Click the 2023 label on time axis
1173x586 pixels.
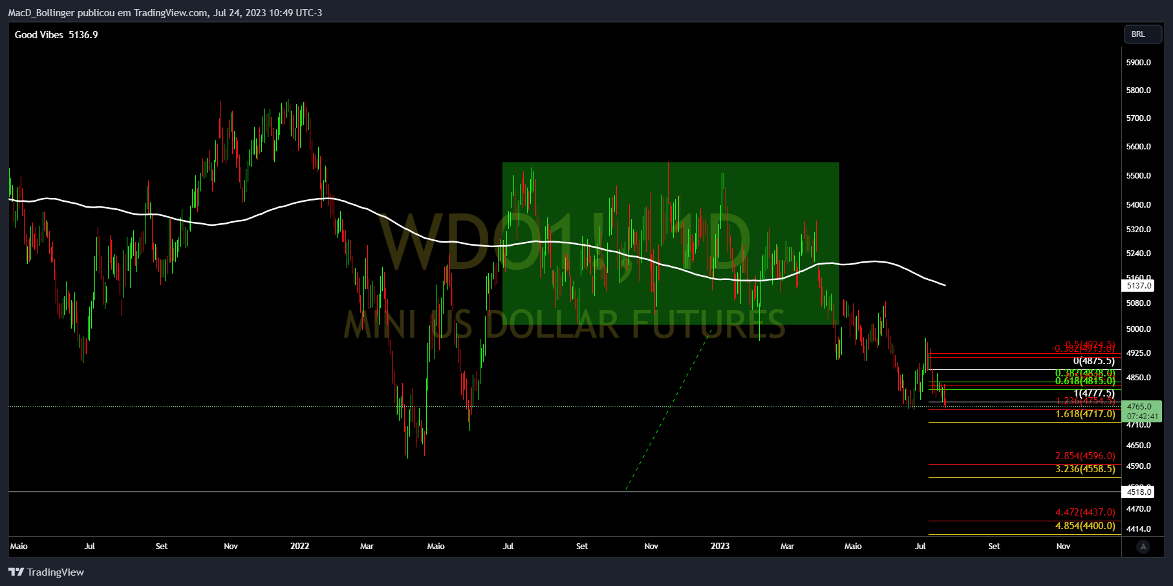pyautogui.click(x=720, y=547)
